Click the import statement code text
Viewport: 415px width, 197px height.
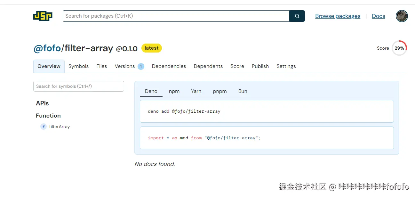[x=204, y=138]
